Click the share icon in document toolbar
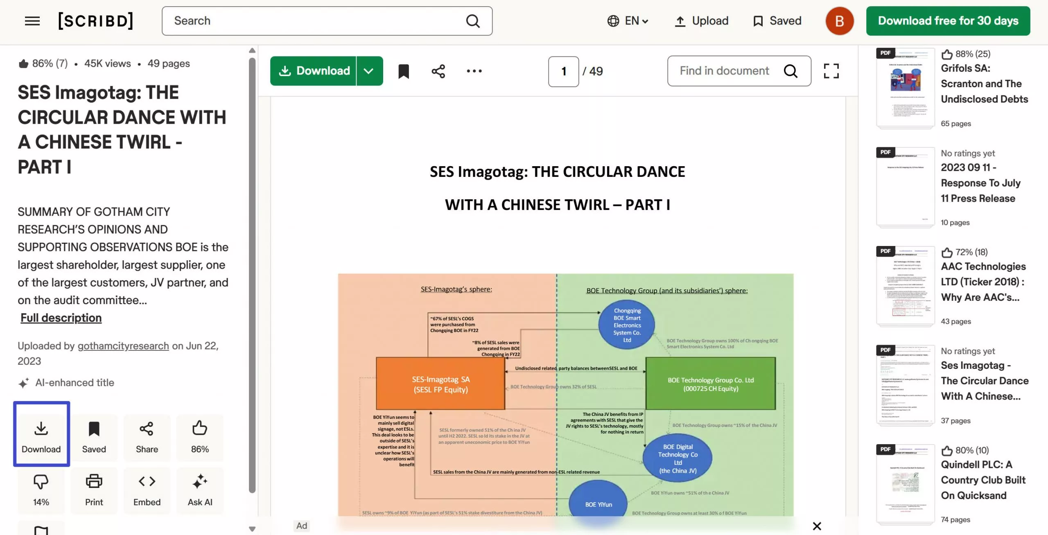 (438, 71)
